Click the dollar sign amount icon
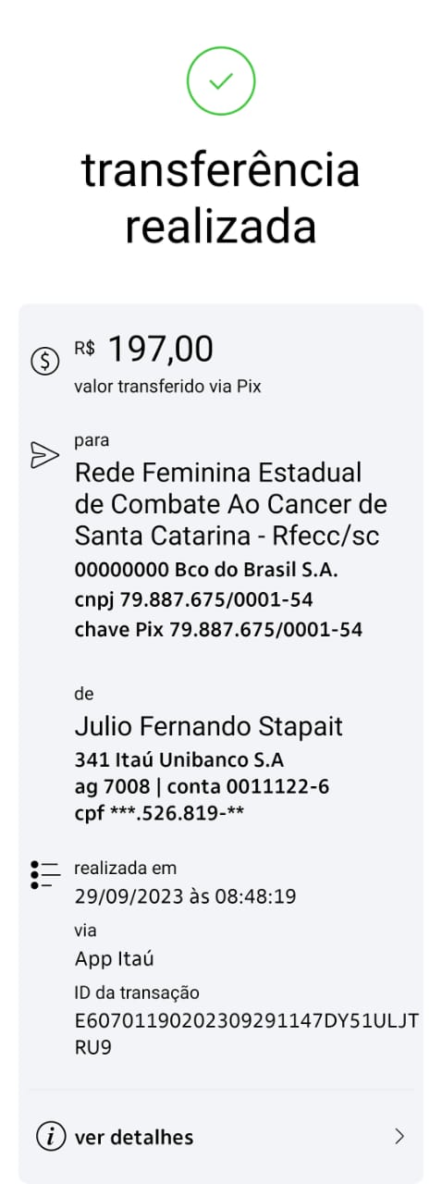This screenshot has width=442, height=1184. click(44, 361)
